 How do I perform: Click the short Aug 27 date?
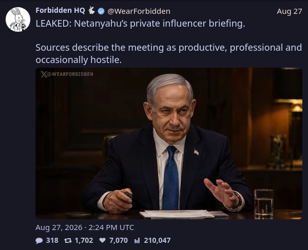(290, 11)
